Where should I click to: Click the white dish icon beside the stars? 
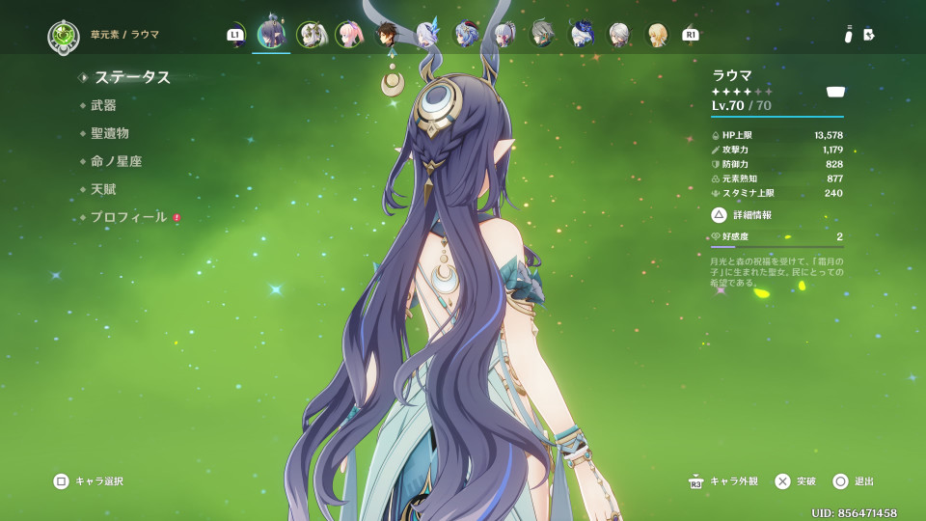835,92
